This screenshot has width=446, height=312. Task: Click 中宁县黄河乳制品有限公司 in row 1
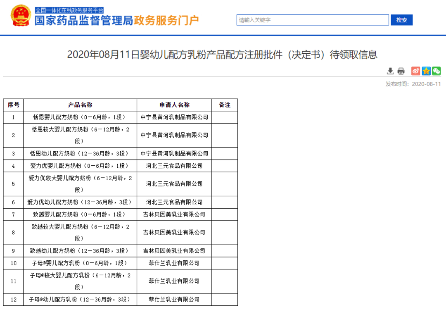click(x=174, y=117)
